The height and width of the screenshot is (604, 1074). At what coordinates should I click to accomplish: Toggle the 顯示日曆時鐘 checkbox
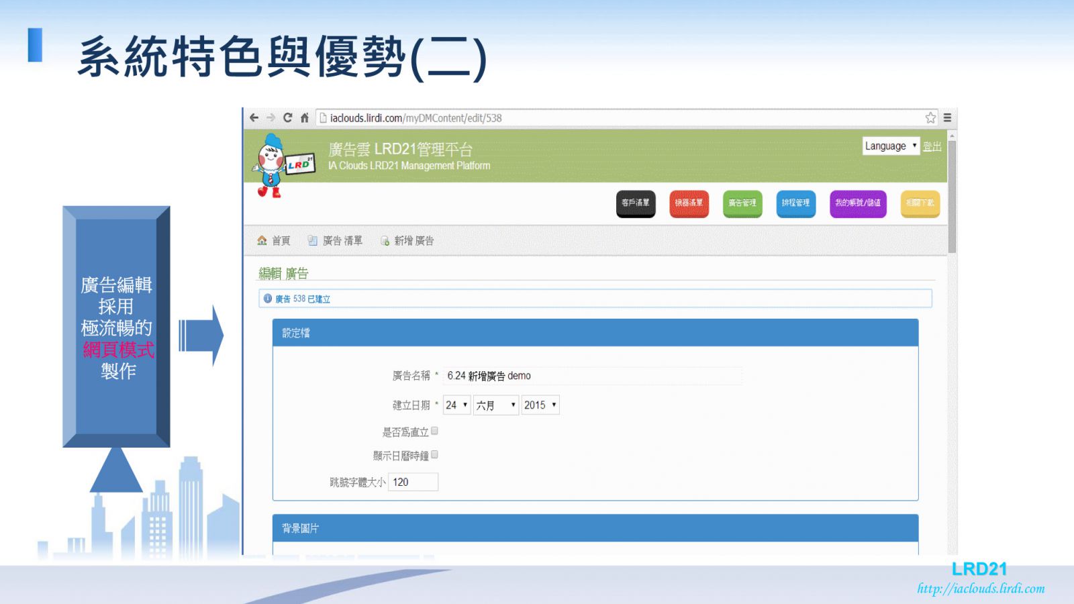pyautogui.click(x=434, y=455)
